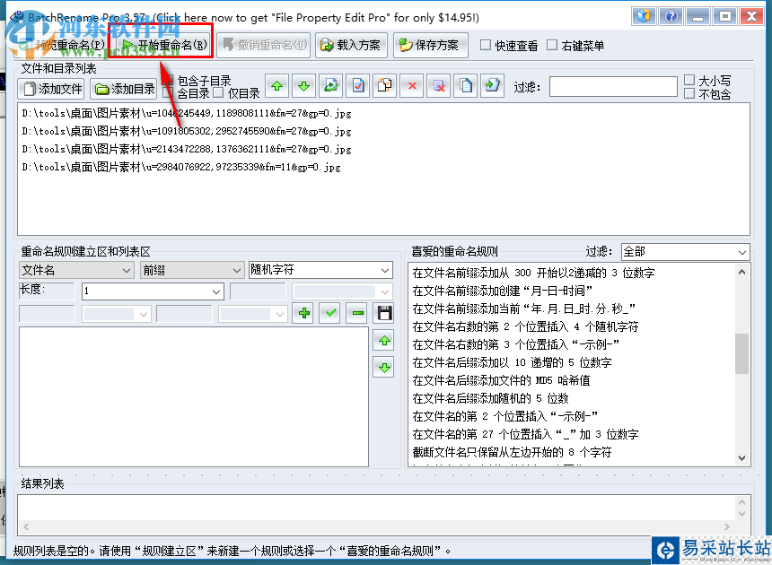
Task: Click checked-document select icon in file toolbar
Action: 358,87
